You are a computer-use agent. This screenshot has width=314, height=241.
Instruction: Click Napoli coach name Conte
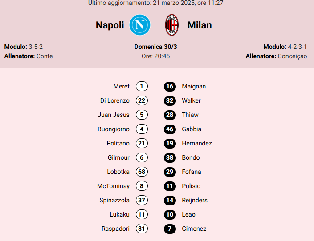point(45,56)
